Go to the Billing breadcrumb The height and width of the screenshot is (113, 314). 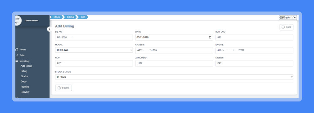[70, 17]
